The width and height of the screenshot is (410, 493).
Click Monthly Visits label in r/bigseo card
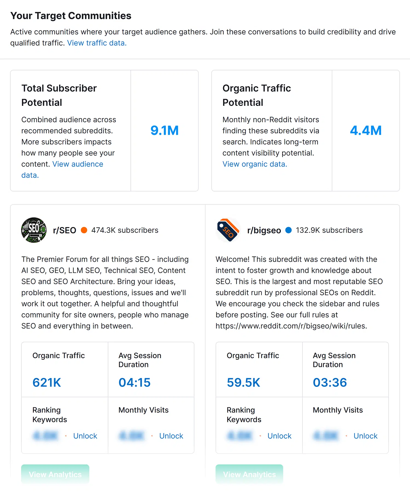[338, 410]
